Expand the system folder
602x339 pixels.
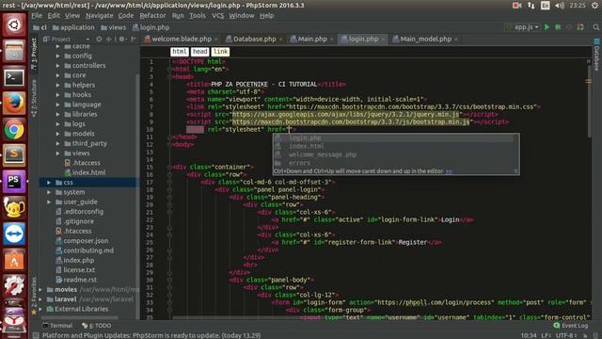pyautogui.click(x=49, y=192)
